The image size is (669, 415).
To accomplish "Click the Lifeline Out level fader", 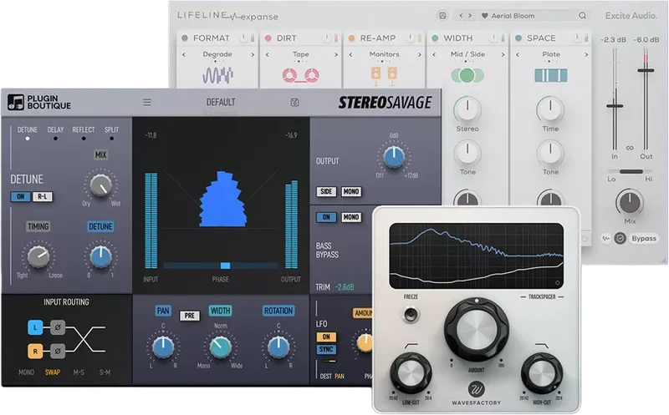I will click(x=646, y=70).
